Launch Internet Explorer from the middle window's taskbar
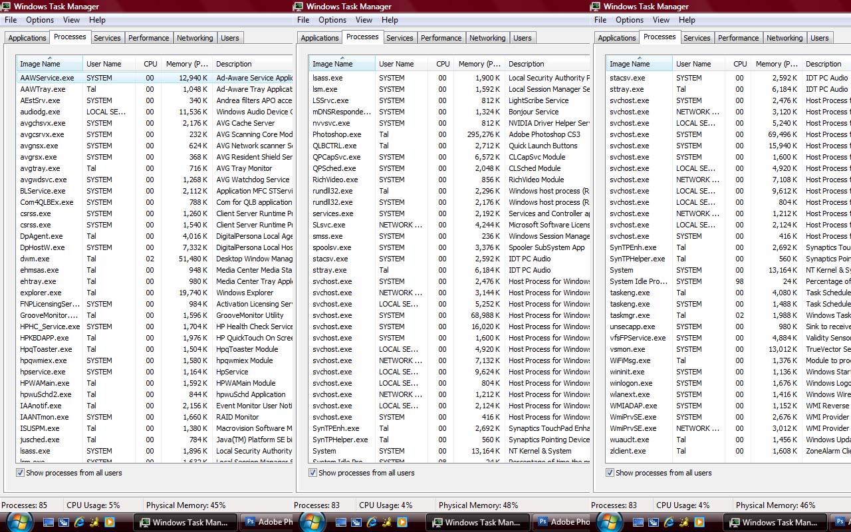 pyautogui.click(x=372, y=523)
